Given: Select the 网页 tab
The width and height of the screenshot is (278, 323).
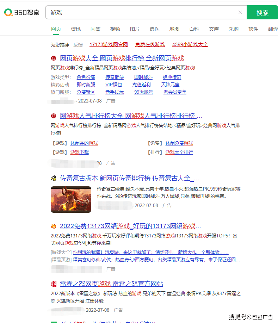Looking at the screenshot, I should 56,29.
